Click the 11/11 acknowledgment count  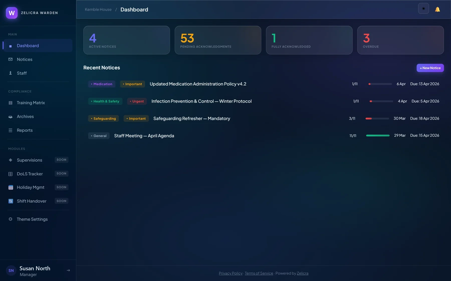pyautogui.click(x=353, y=136)
